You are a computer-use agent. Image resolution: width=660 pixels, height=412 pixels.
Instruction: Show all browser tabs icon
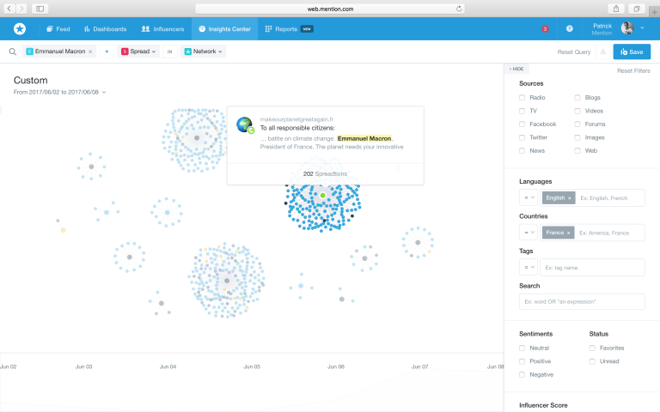point(637,9)
